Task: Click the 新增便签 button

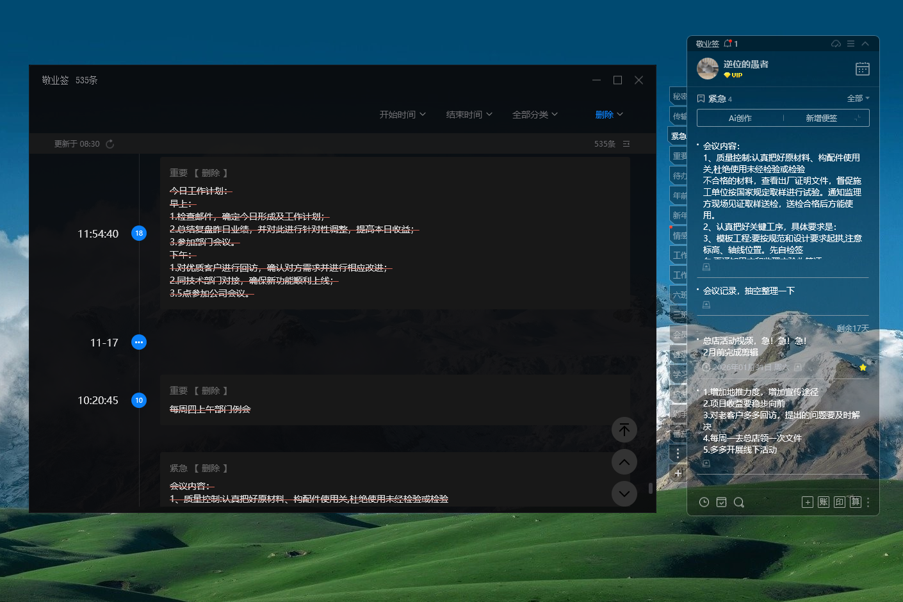Action: 822,118
